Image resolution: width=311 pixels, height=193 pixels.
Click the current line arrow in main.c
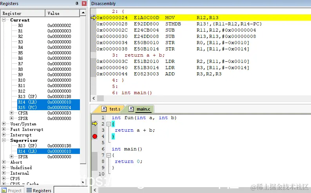click(x=95, y=124)
